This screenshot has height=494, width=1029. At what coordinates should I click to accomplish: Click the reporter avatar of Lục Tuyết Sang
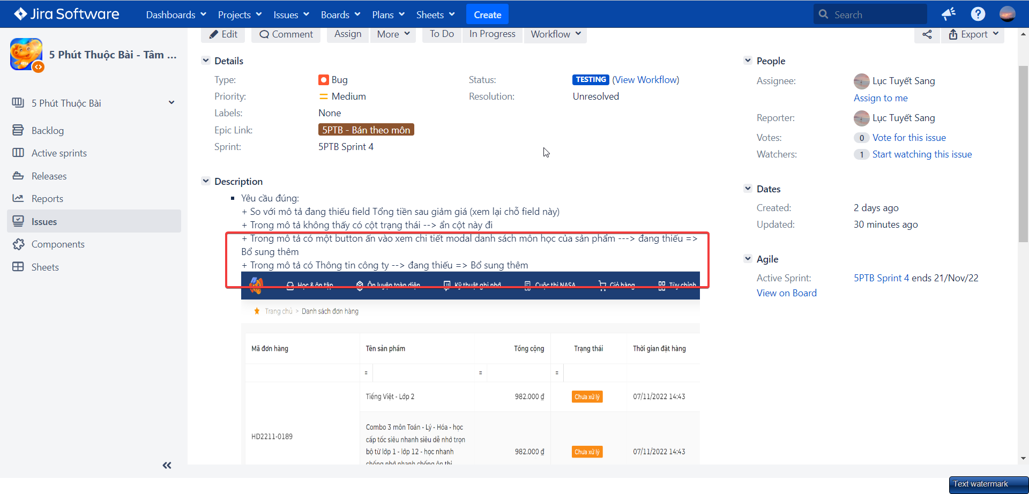pyautogui.click(x=861, y=118)
